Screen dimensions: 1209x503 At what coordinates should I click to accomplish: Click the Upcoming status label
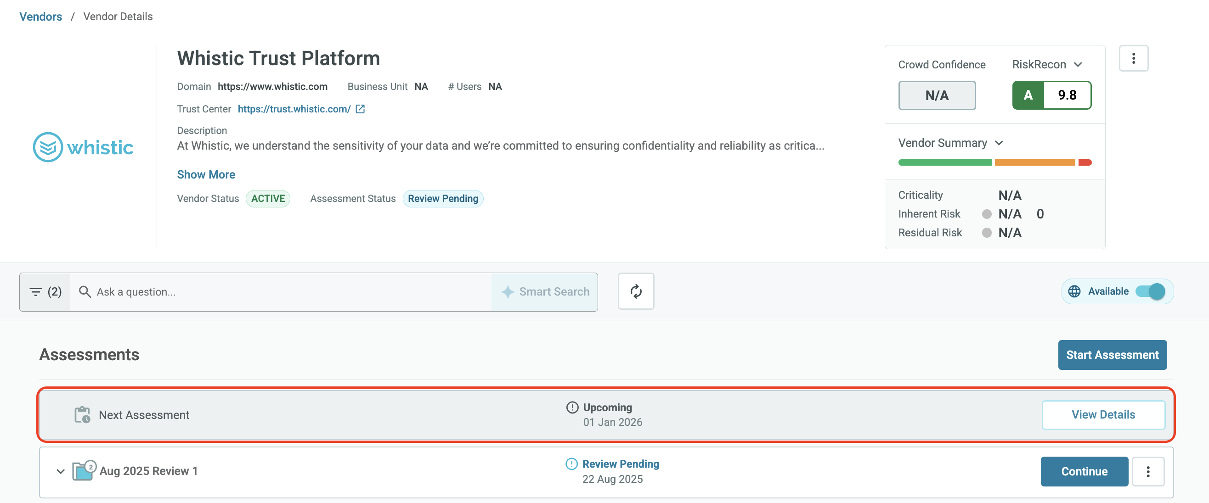607,408
